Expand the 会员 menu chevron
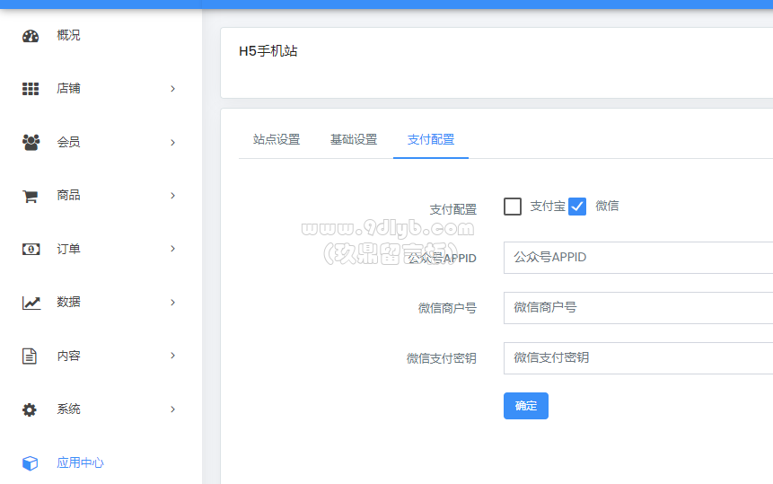 (172, 143)
